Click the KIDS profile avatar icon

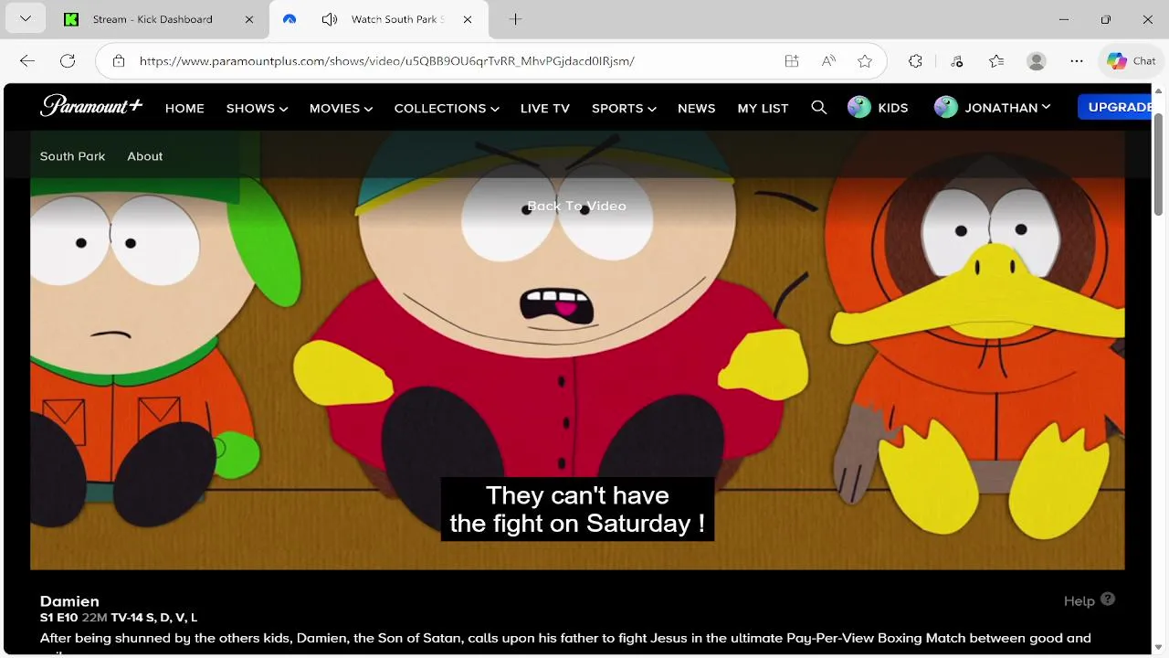pyautogui.click(x=859, y=108)
